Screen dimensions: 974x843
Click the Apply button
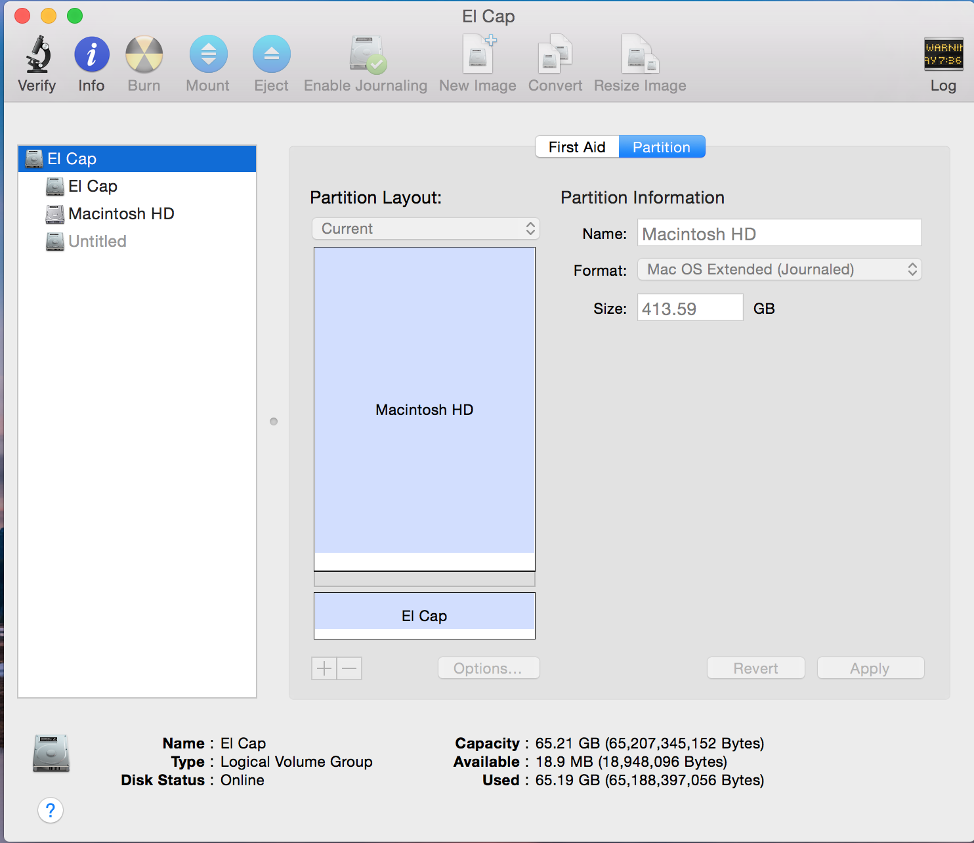click(x=870, y=668)
